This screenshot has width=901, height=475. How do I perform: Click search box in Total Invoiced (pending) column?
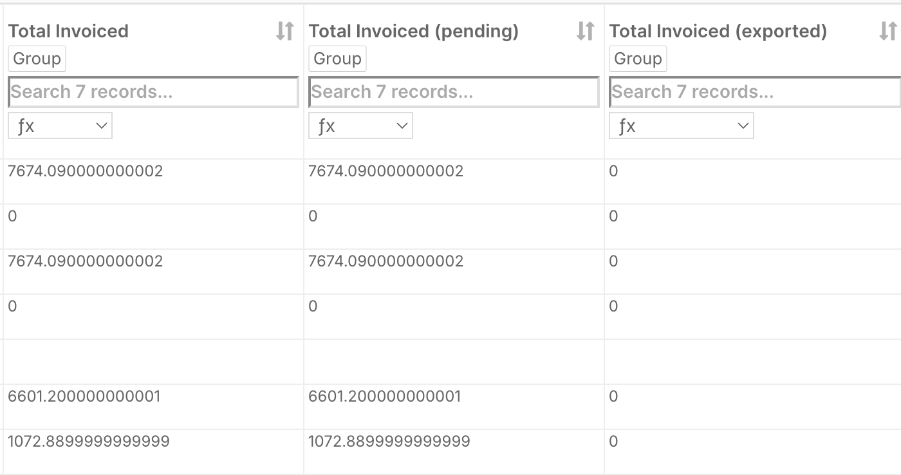tap(454, 92)
